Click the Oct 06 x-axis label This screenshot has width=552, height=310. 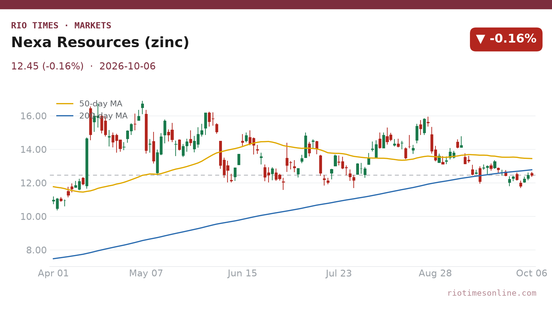click(531, 273)
